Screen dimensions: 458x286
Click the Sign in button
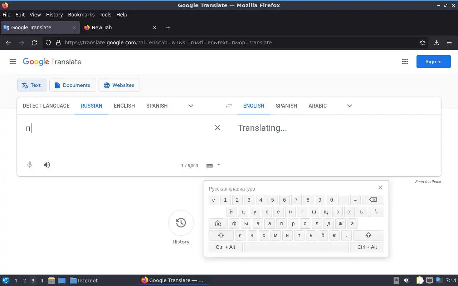pos(433,61)
